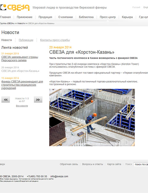
Task: Open the Вопросы и ответы link
Action: click(x=93, y=164)
